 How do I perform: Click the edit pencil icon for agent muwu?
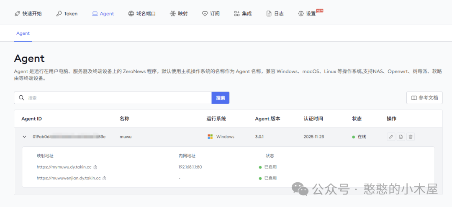[391, 137]
